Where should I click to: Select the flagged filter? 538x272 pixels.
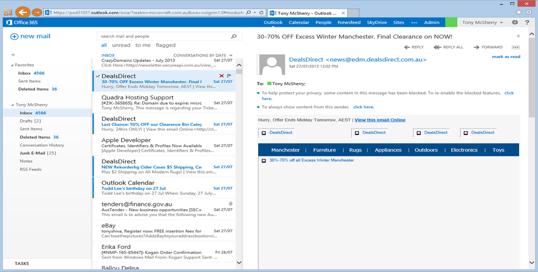tap(166, 46)
